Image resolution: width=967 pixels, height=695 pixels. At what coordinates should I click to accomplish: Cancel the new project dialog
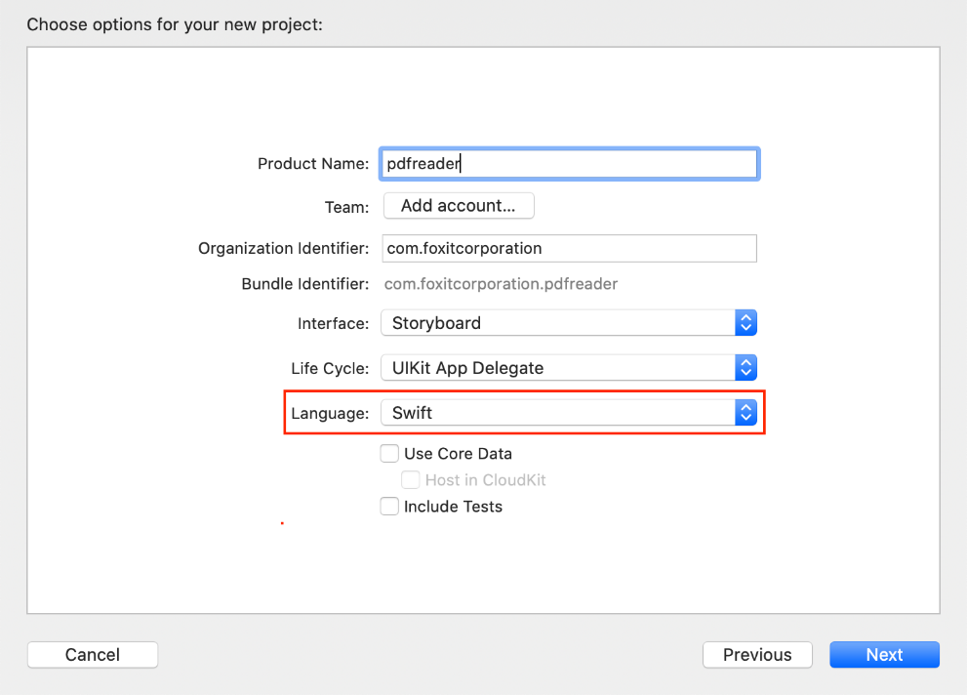(93, 655)
